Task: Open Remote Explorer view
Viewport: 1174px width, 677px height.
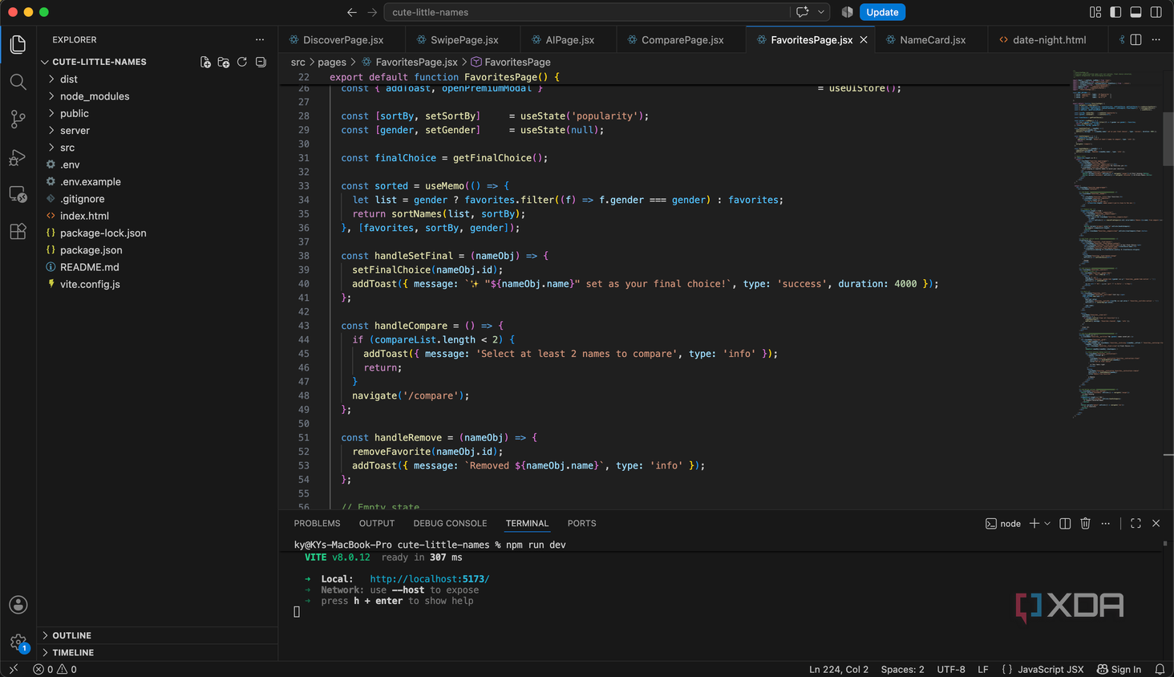Action: 18,194
